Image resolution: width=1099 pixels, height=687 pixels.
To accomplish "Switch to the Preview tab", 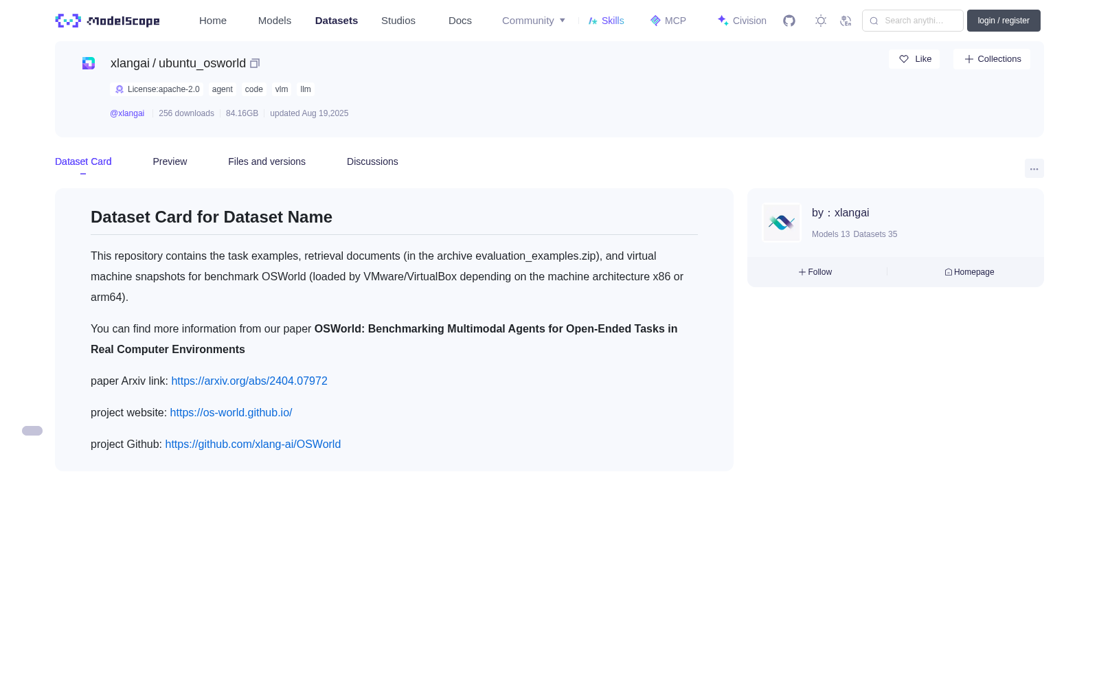I will pyautogui.click(x=170, y=161).
